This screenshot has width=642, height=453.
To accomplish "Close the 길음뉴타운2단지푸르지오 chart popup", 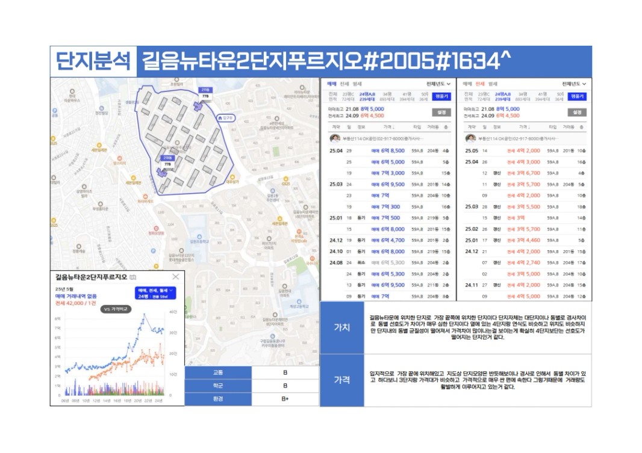I will pos(176,277).
